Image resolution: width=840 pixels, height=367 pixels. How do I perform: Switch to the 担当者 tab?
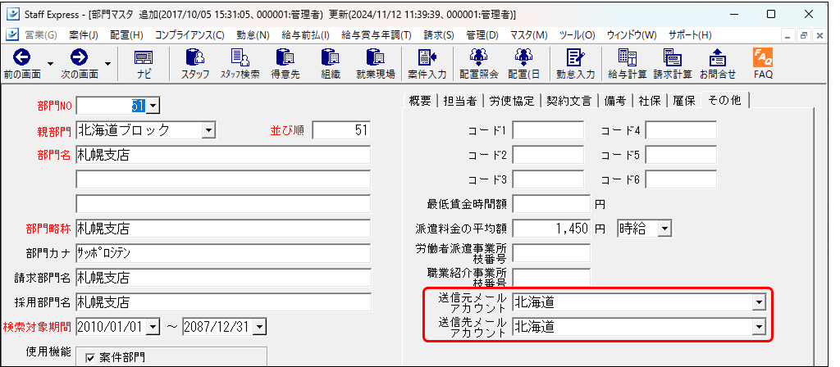coord(459,101)
